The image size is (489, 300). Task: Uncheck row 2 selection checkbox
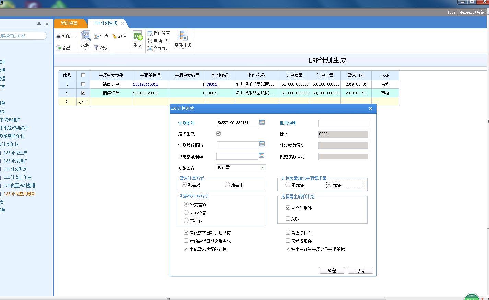[x=83, y=93]
